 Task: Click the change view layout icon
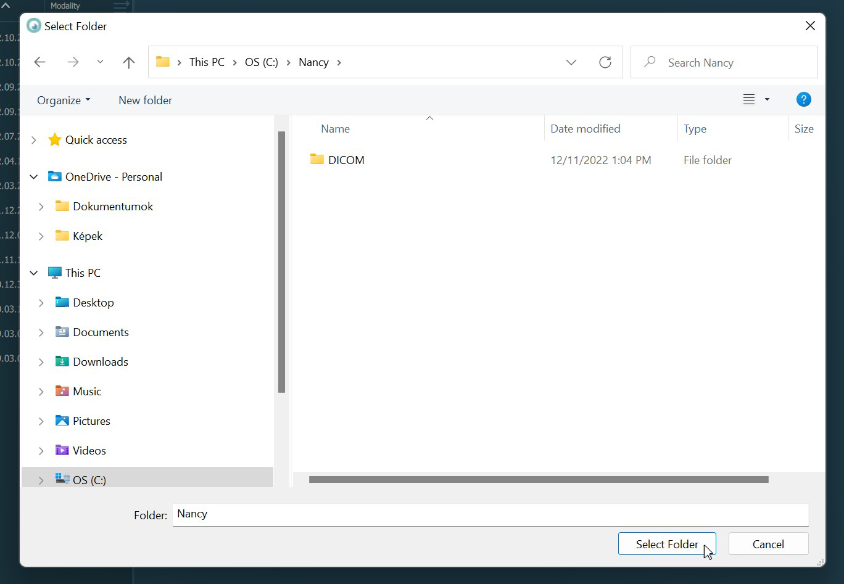coord(749,100)
